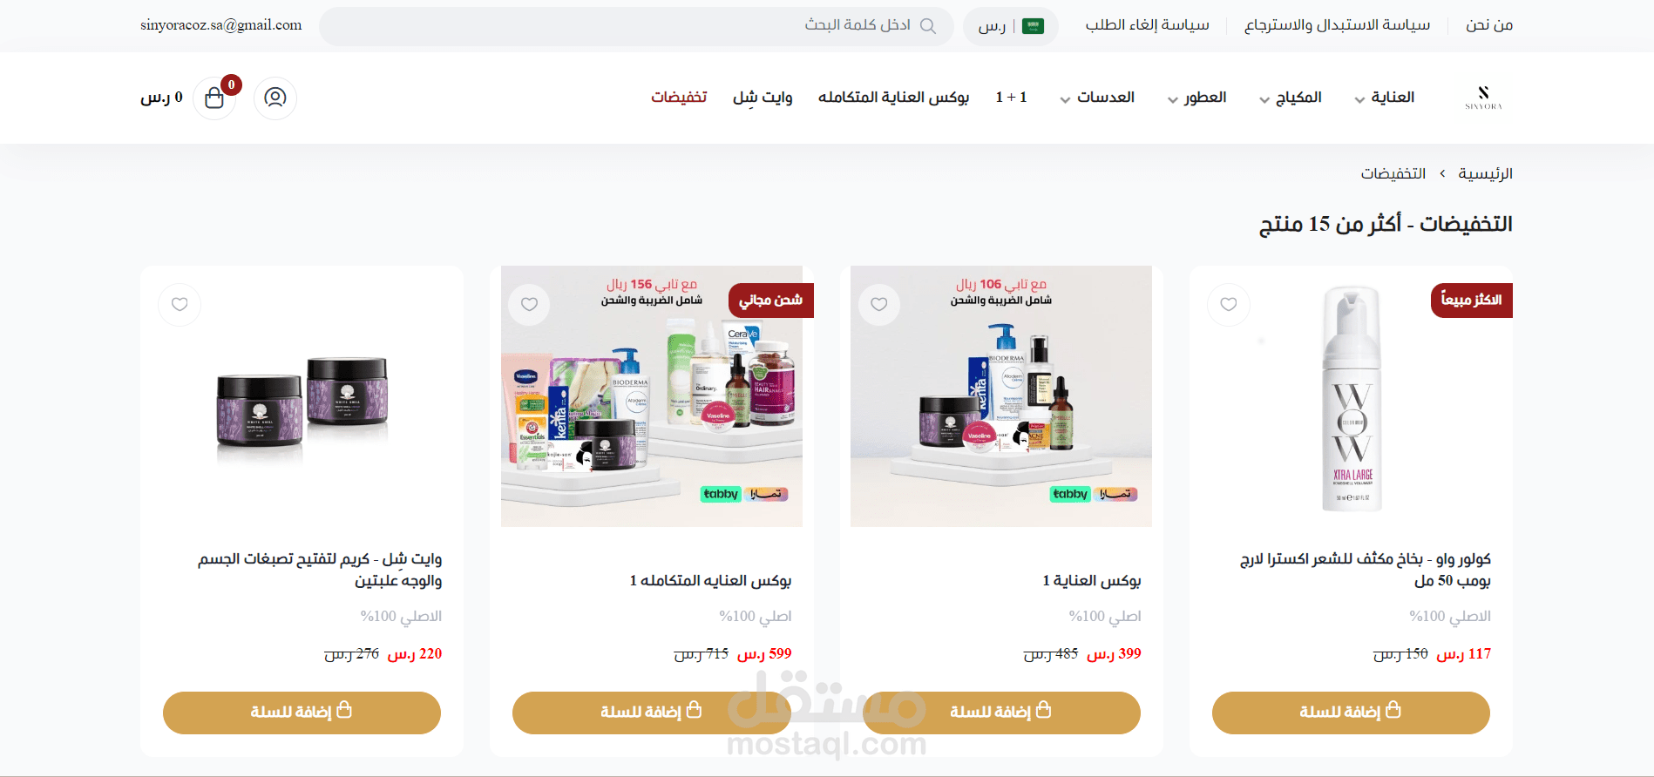Screen dimensions: 1654x777
Task: Expand the العطور dropdown menu
Action: coord(1197,98)
